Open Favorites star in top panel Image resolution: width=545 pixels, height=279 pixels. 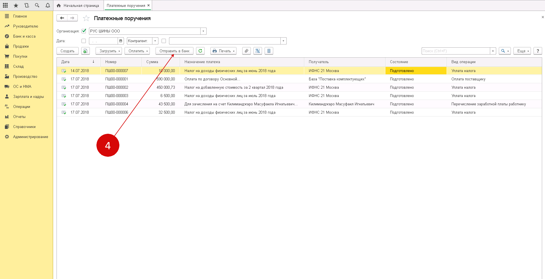(16, 5)
